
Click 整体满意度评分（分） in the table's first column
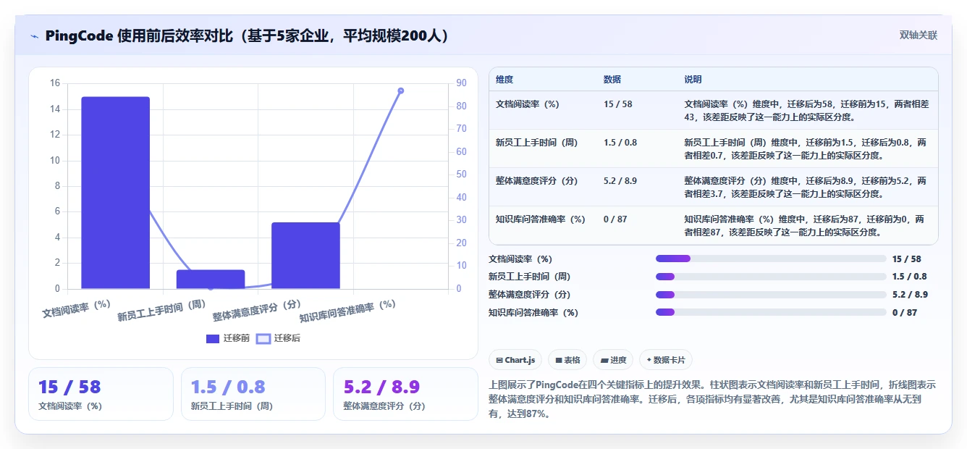(537, 181)
